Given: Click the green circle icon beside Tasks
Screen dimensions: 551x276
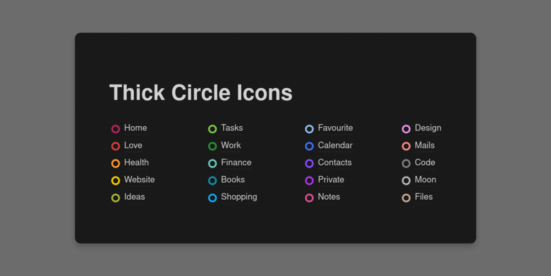Looking at the screenshot, I should pyautogui.click(x=213, y=129).
